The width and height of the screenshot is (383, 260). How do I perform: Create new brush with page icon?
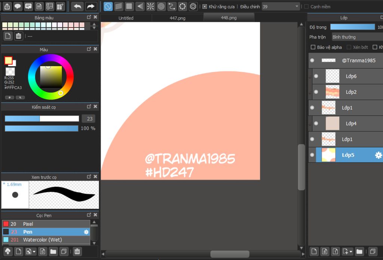pyautogui.click(x=18, y=251)
